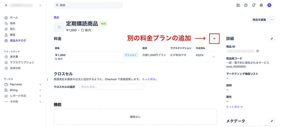
Task: Open the notifications bell icon
Action: click(254, 5)
